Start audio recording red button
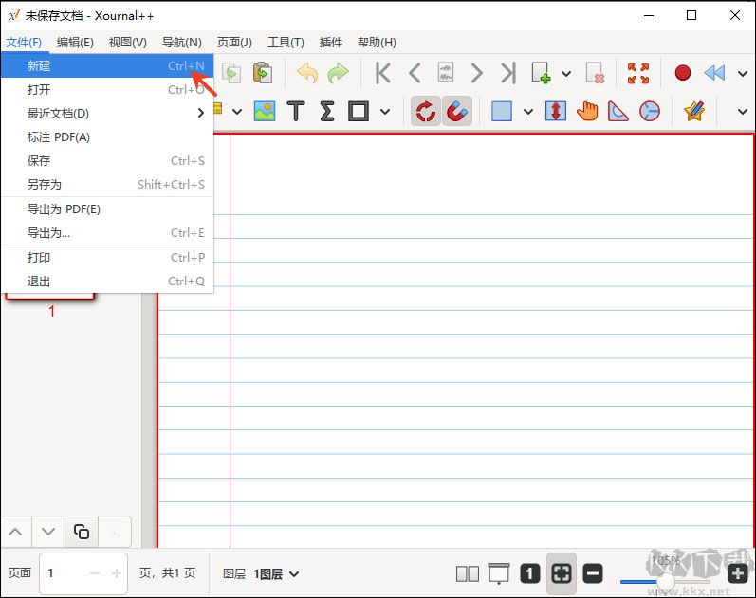 [683, 73]
